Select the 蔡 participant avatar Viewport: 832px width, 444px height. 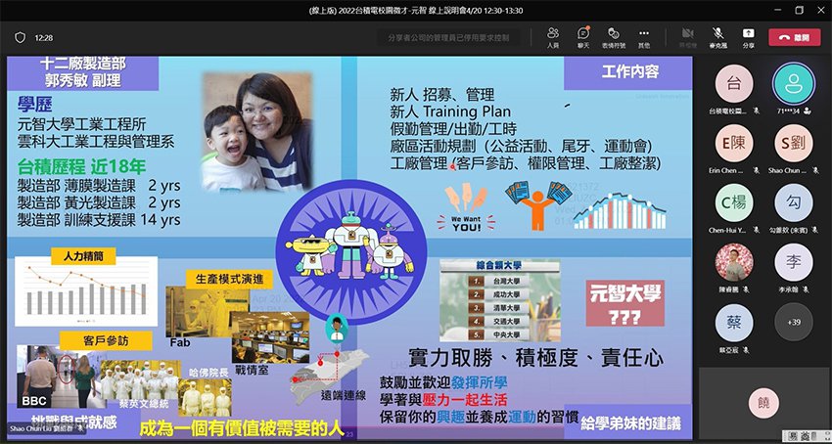pyautogui.click(x=734, y=322)
